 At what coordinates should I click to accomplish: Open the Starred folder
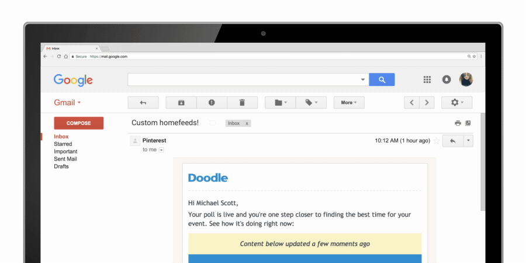[x=63, y=144]
